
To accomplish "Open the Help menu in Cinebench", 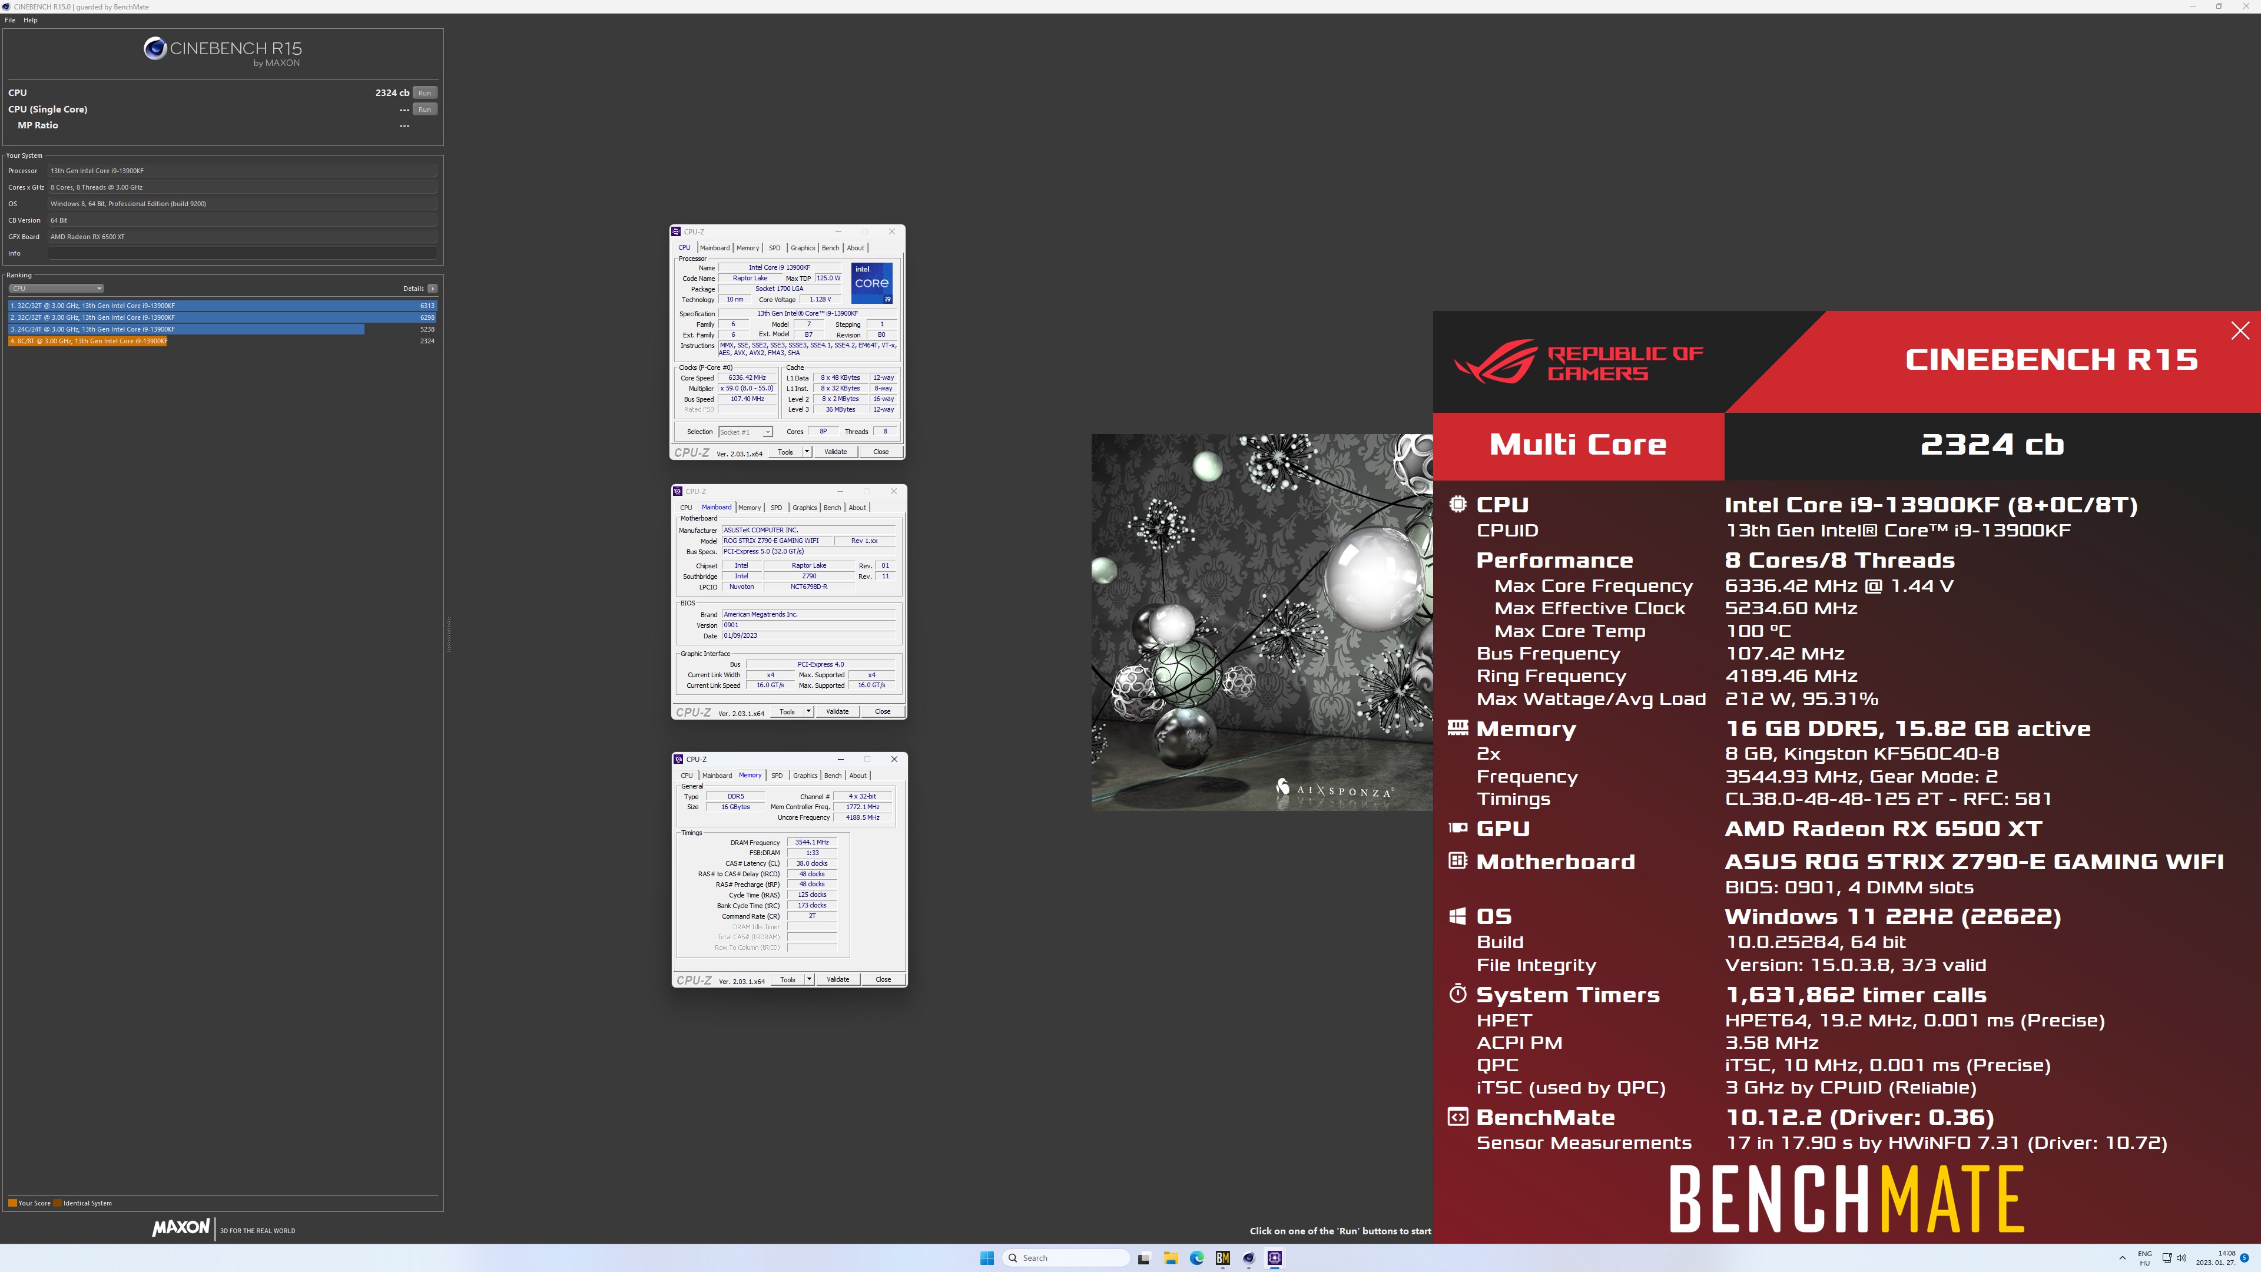I will click(31, 20).
